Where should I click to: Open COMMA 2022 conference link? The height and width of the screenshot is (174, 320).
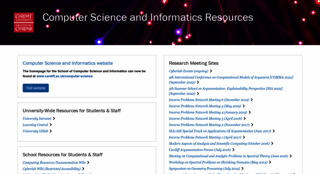click(x=231, y=80)
